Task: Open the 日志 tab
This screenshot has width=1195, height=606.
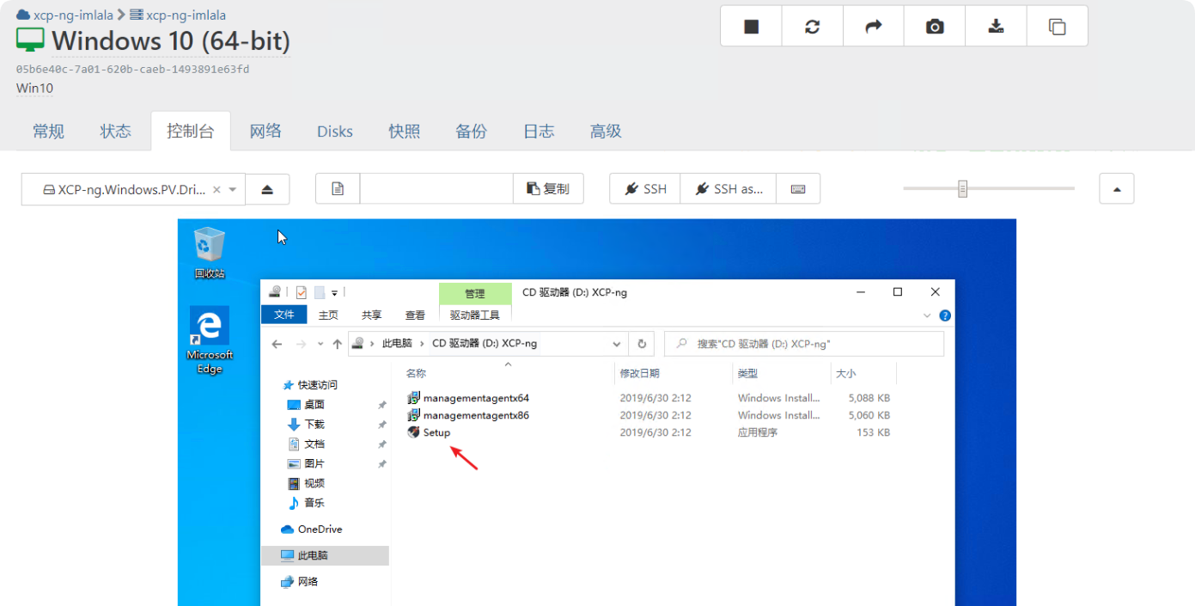Action: (539, 132)
